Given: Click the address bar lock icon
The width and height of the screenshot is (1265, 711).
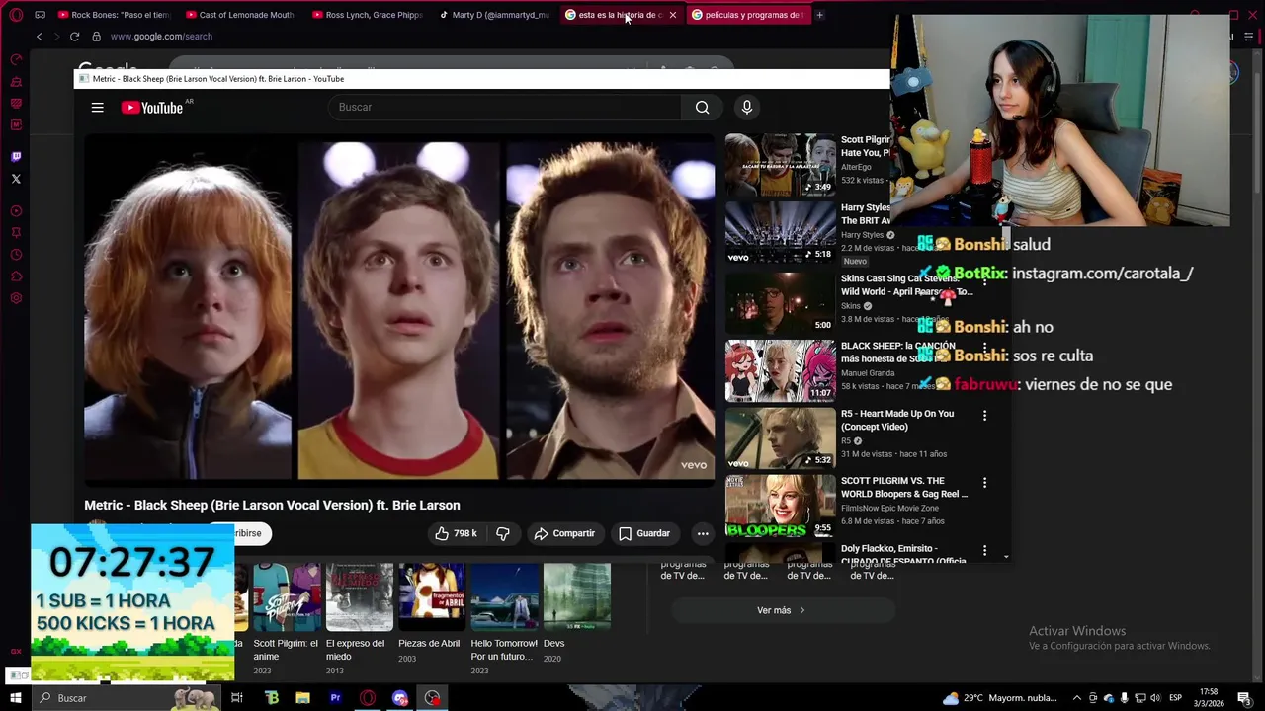Looking at the screenshot, I should coord(96,37).
